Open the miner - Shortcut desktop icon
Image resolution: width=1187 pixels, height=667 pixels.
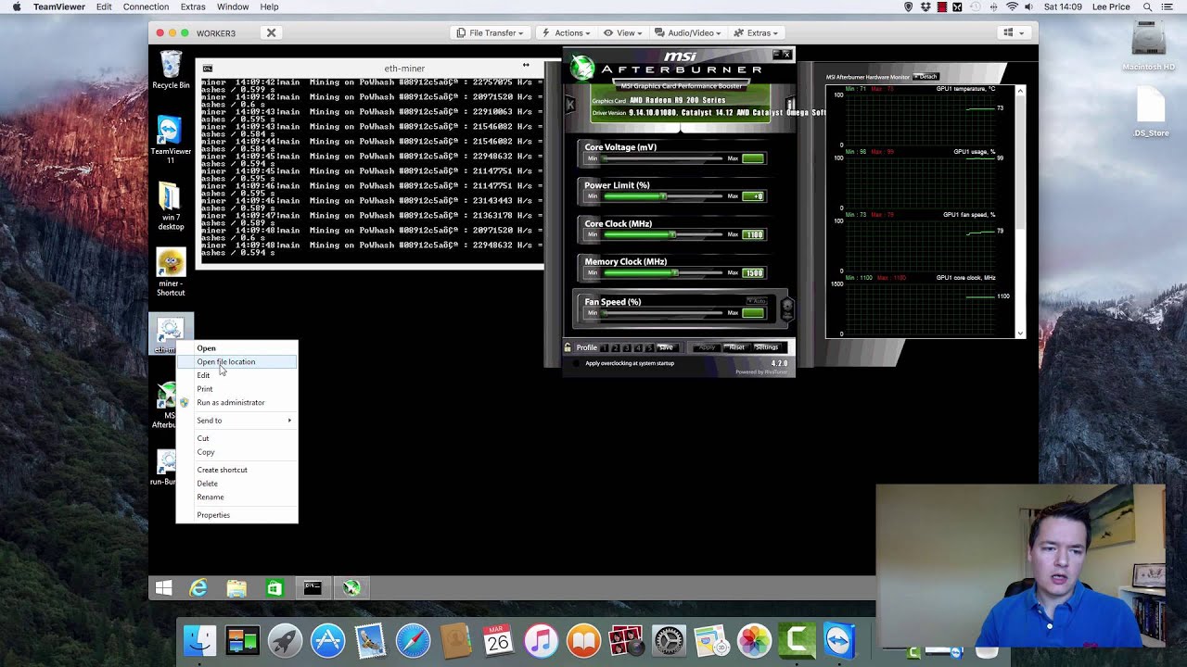click(x=171, y=272)
